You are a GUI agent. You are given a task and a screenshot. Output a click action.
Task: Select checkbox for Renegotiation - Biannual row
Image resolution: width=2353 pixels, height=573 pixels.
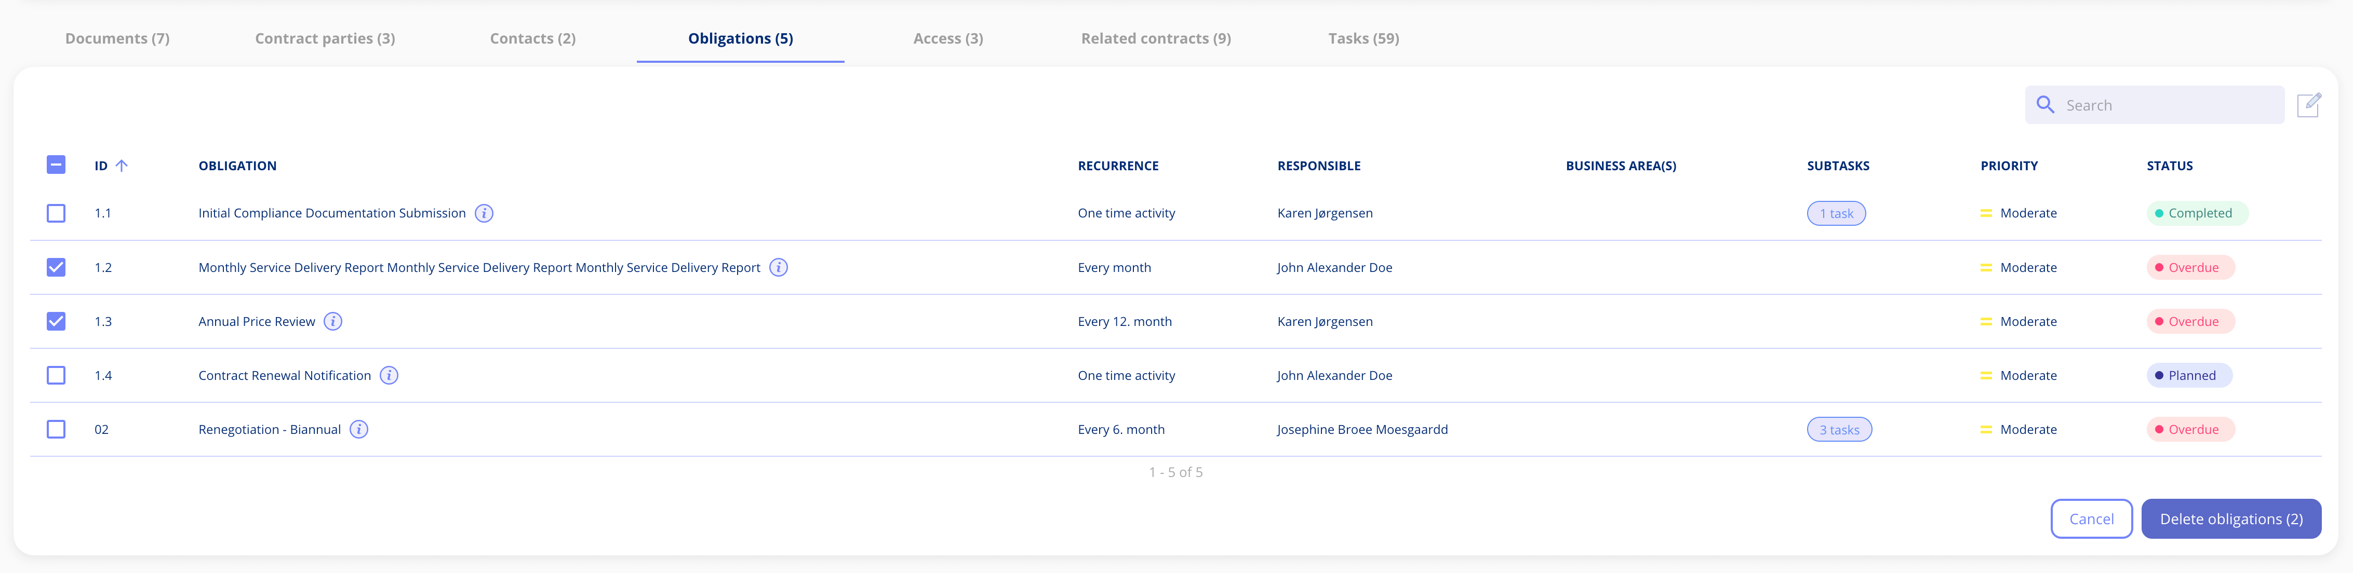pos(56,429)
